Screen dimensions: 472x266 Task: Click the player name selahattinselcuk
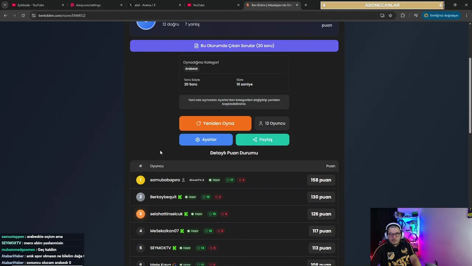click(x=166, y=214)
